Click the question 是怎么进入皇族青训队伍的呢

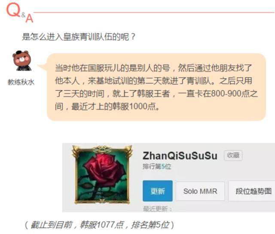79,37
